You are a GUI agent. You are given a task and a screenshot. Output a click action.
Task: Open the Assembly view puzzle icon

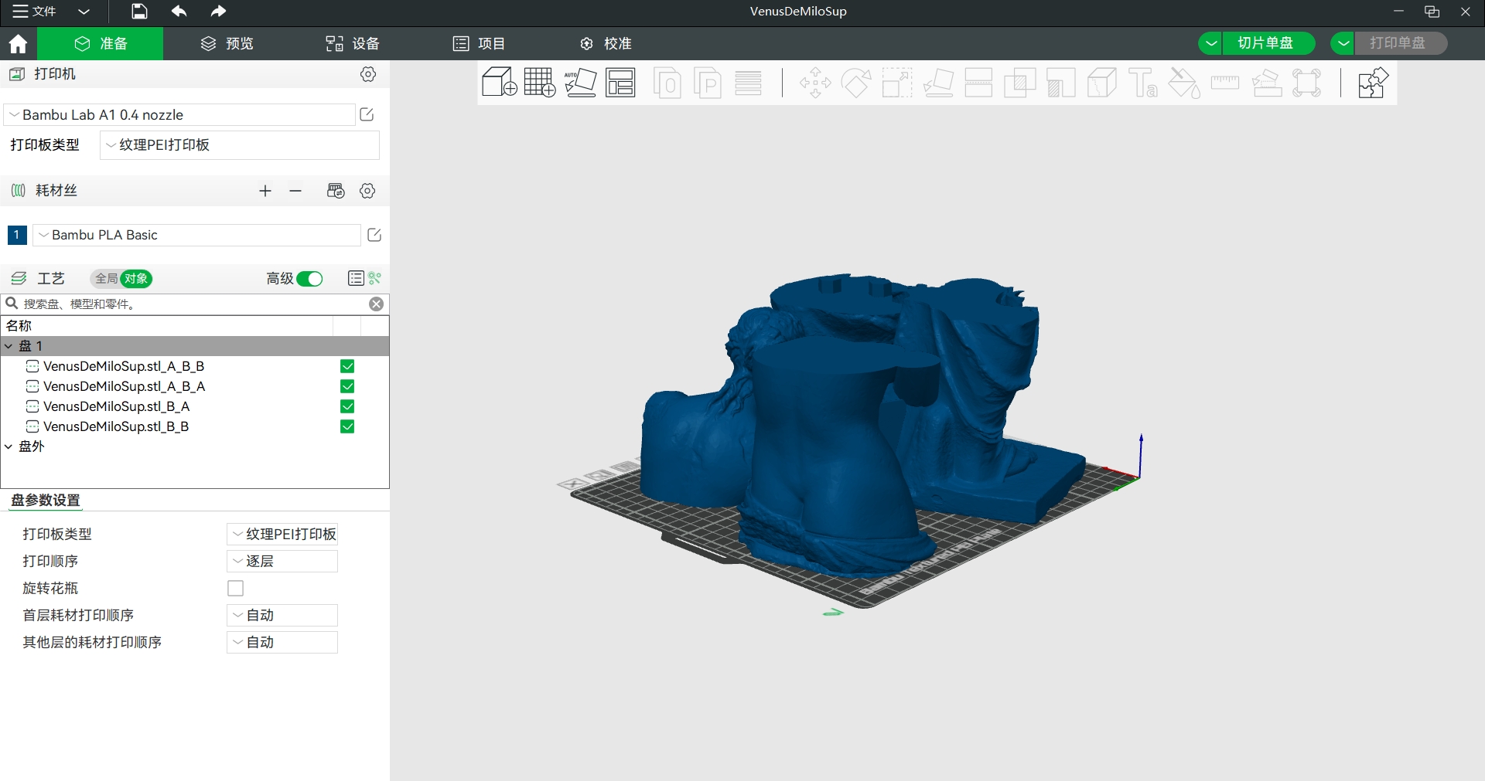(1373, 83)
